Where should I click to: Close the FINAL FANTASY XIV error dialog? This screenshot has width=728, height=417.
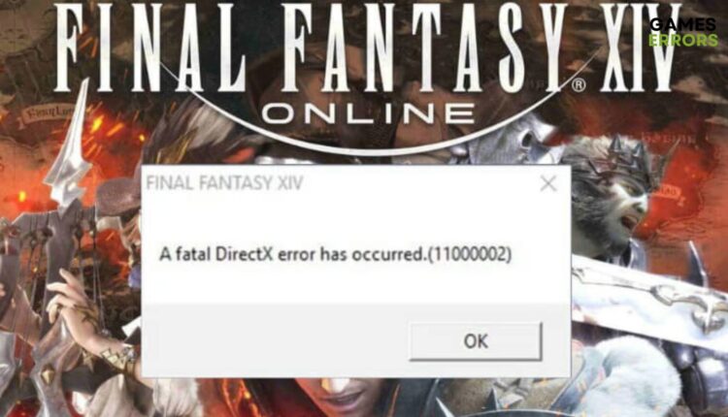pos(548,183)
